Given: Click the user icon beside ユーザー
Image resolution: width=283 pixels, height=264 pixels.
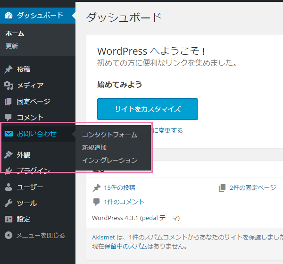Looking at the screenshot, I should (x=8, y=187).
